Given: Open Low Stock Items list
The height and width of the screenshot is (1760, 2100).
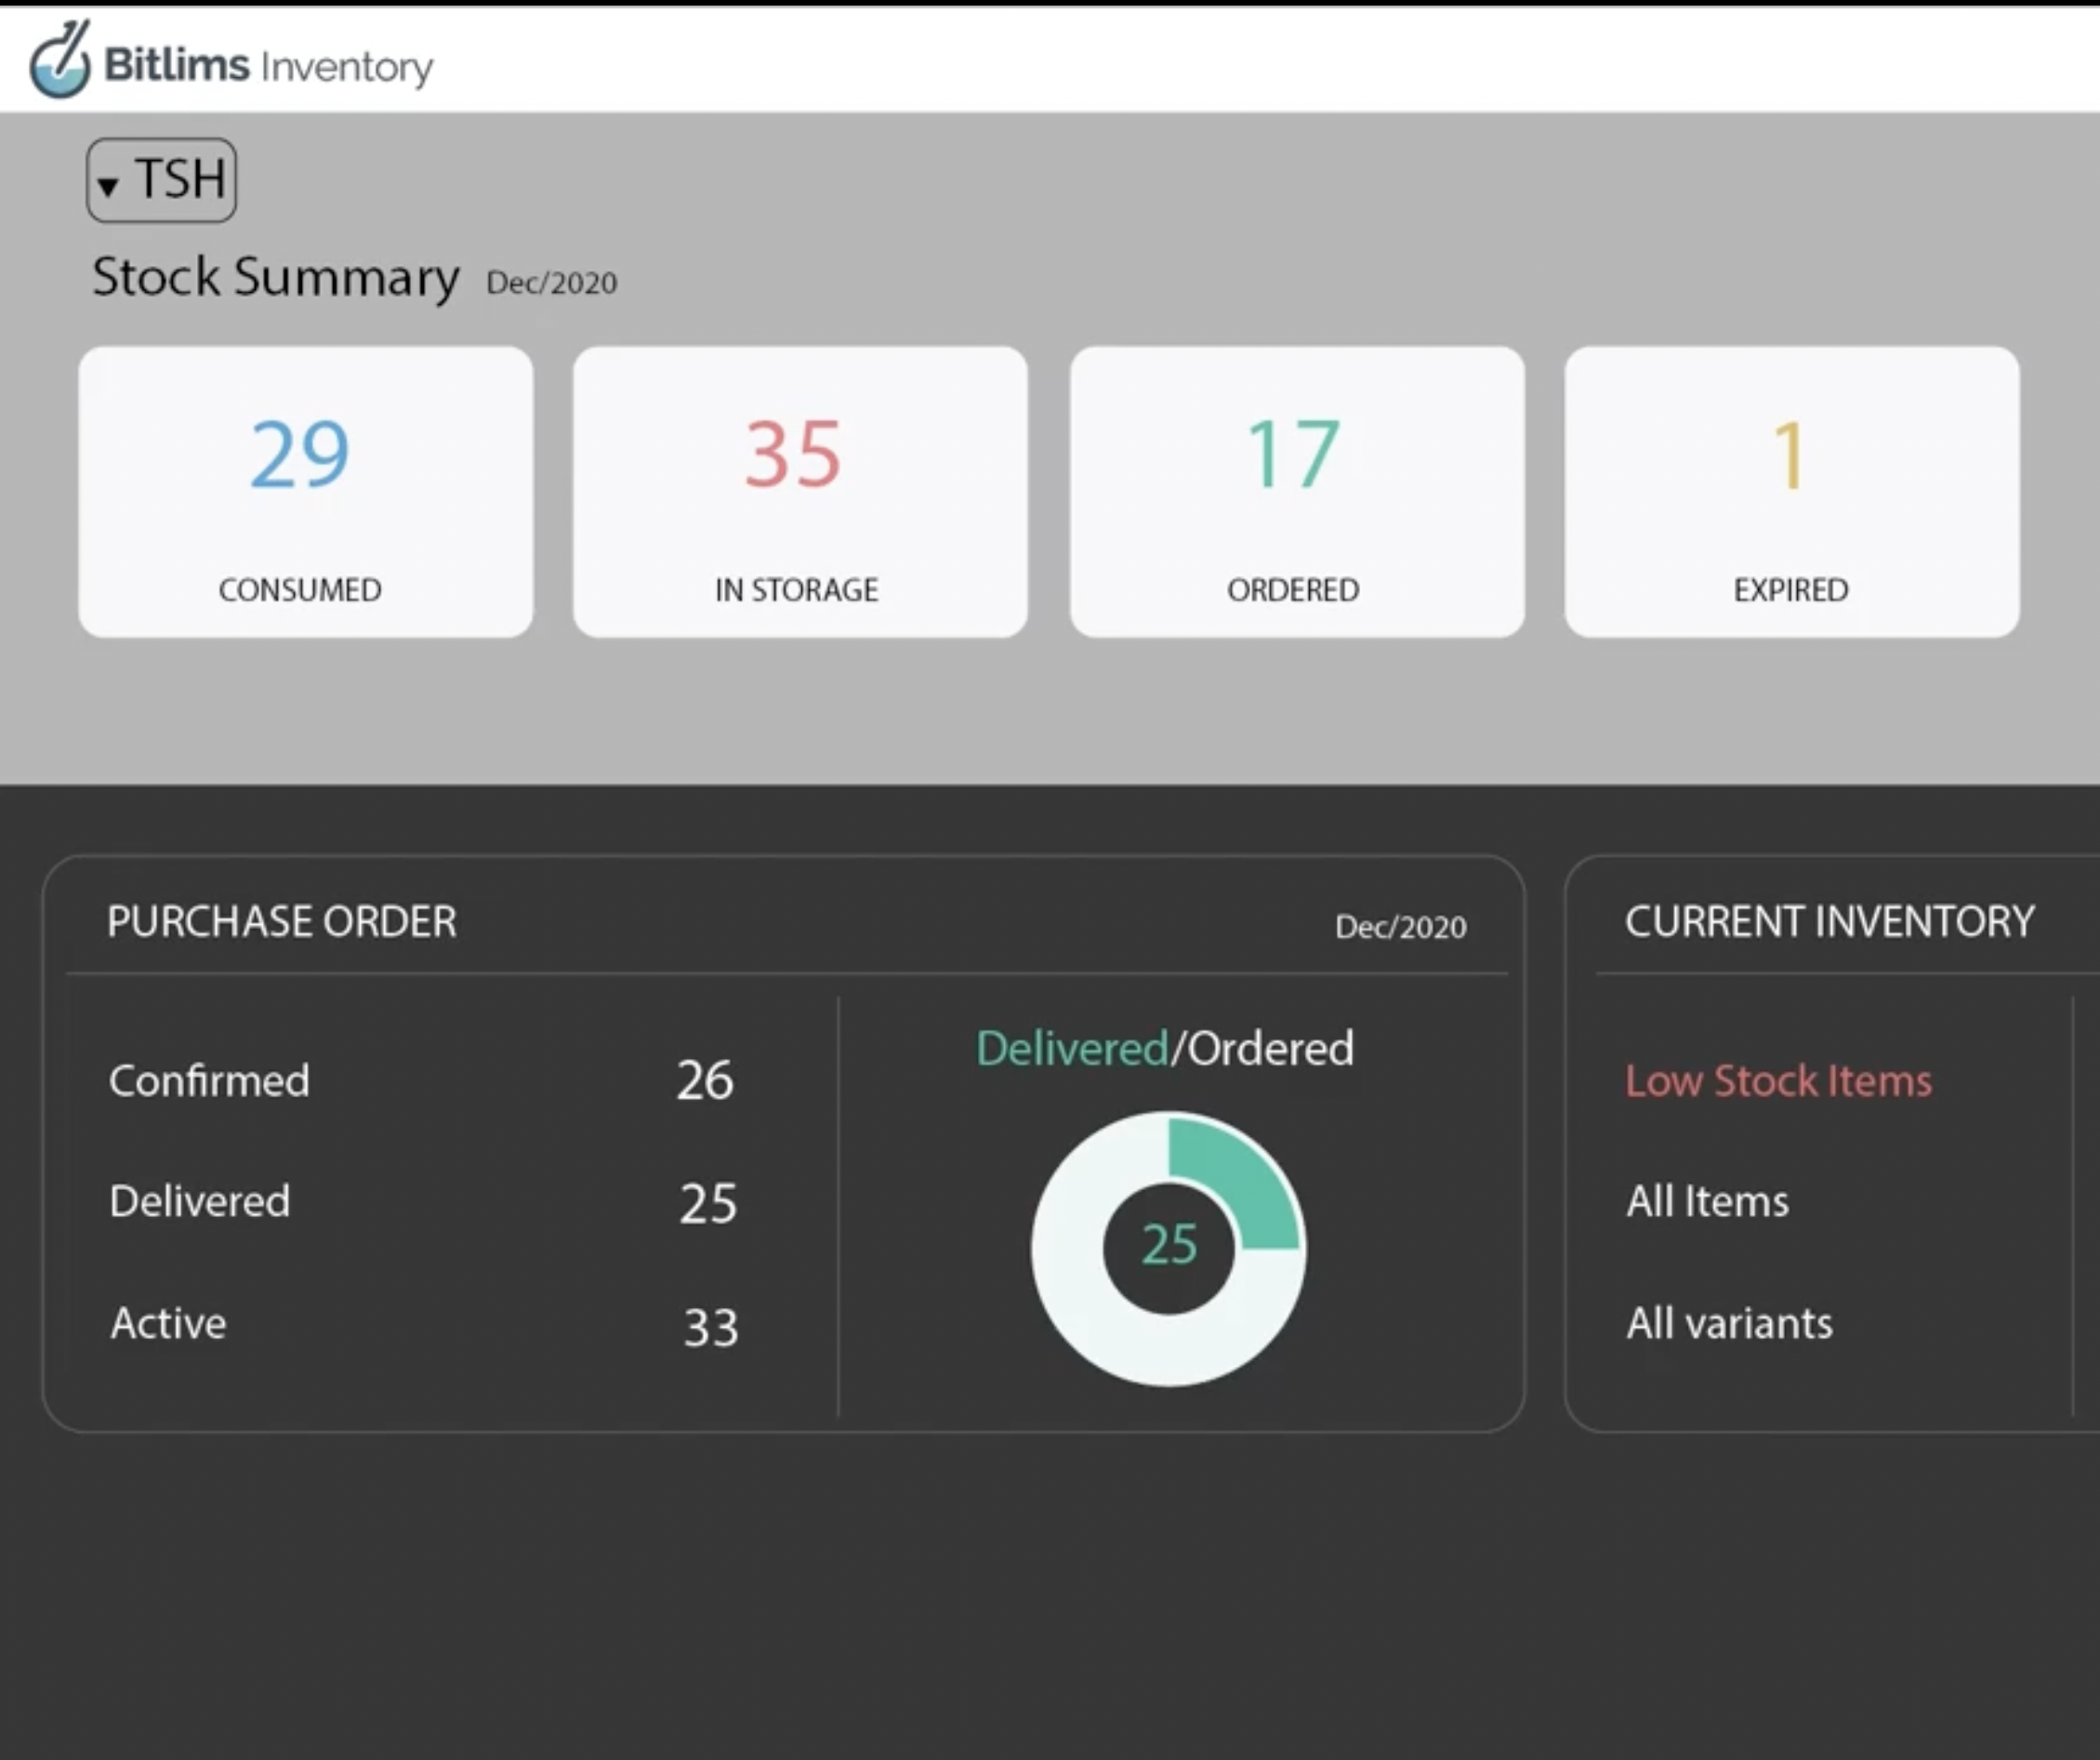Looking at the screenshot, I should pos(1778,1081).
